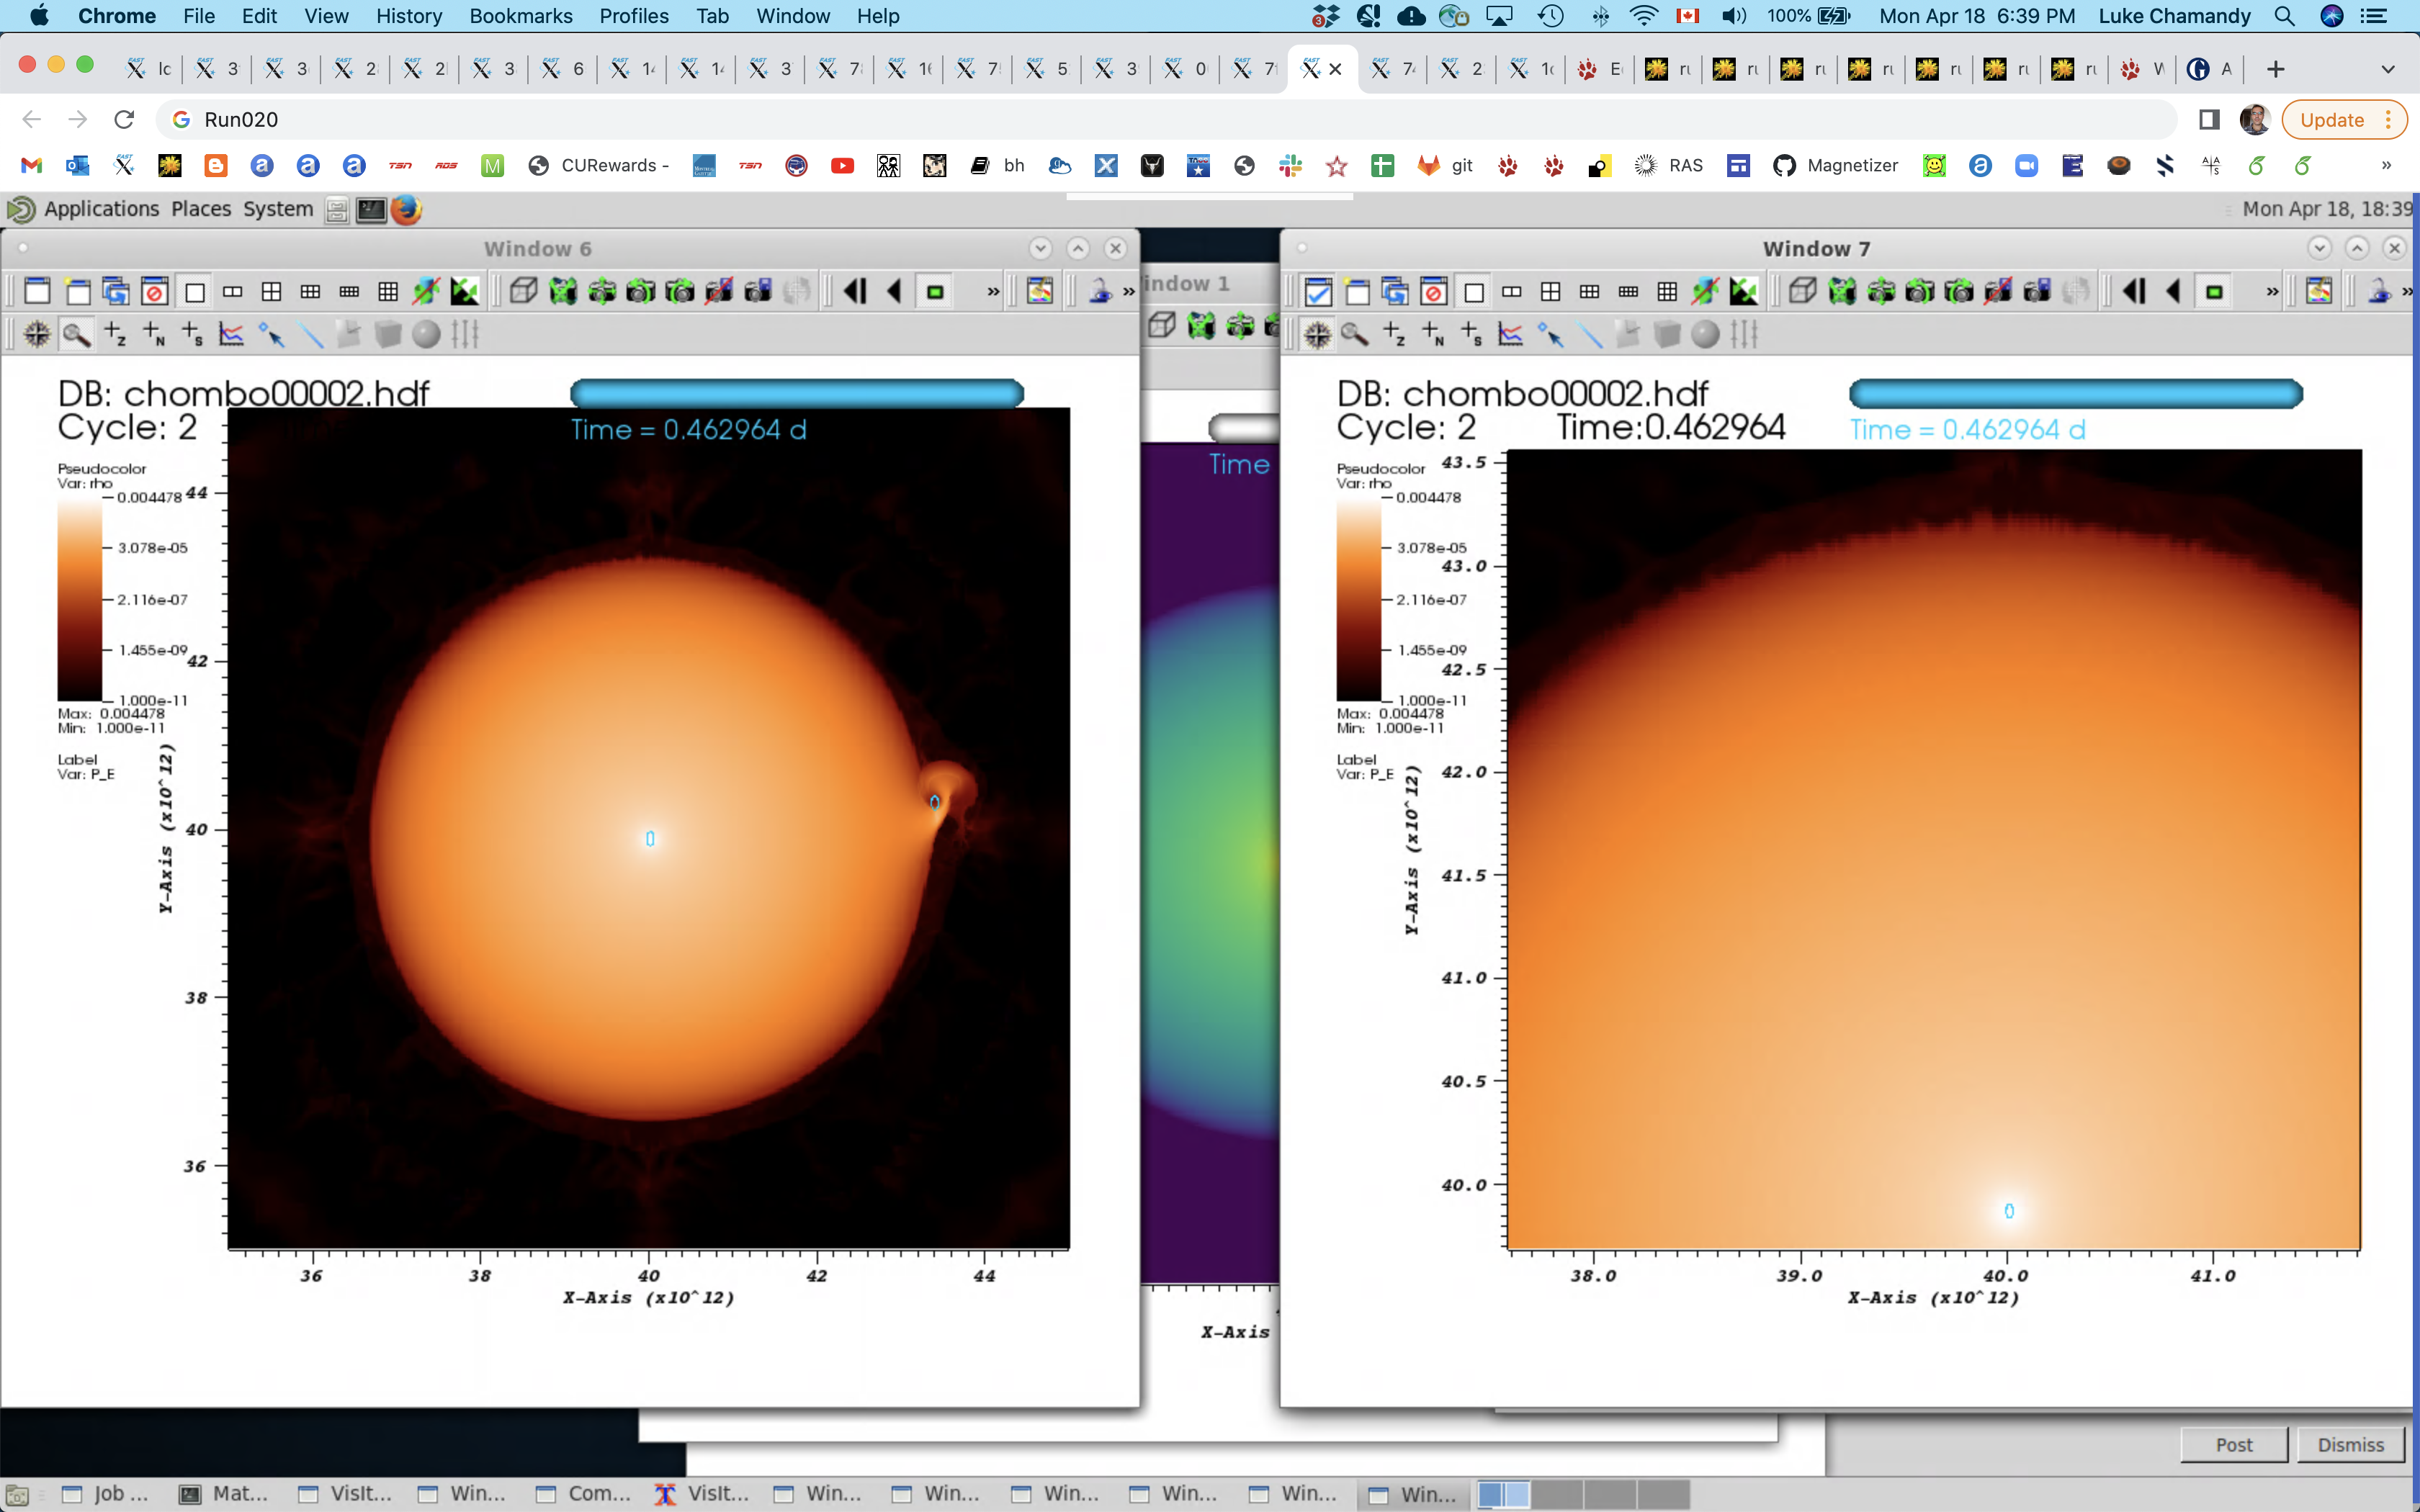2420x1512 pixels.
Task: Open the Magnetizer bookmark
Action: [x=1835, y=166]
